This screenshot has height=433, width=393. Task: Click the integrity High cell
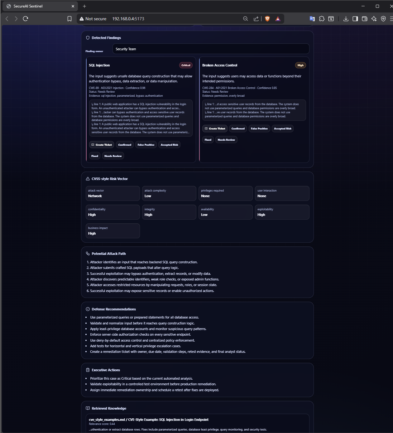click(169, 212)
